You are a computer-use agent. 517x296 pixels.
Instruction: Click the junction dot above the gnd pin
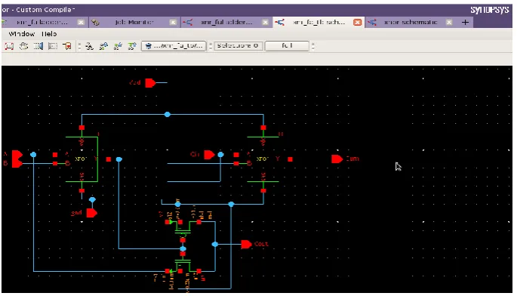92,199
